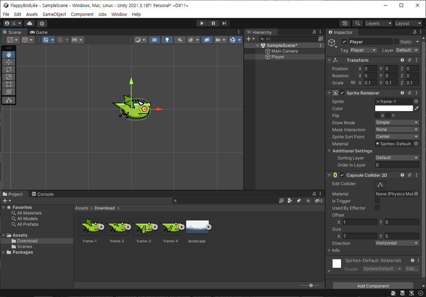Open the Mask Interaction dropdown
Screen dimensions: 426x297
(397, 130)
